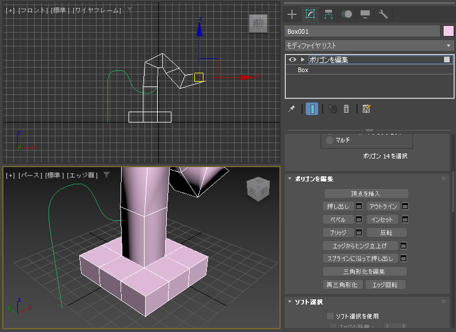Collapse the ポリゴンを編集 rollout
The height and width of the screenshot is (332, 456).
tap(290, 179)
